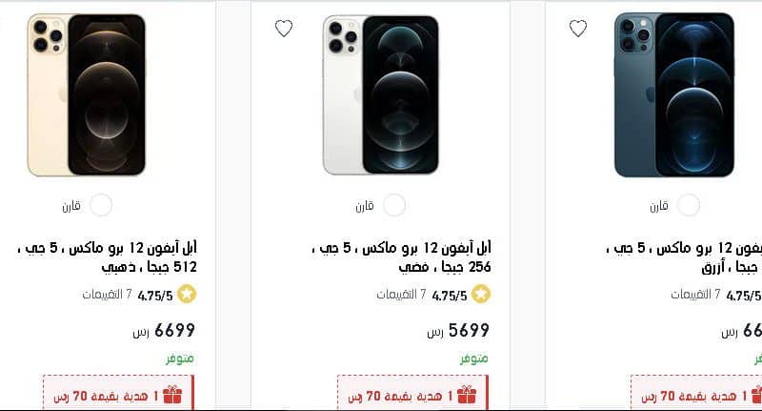Open blue iPhone 12 Pro Max image
The width and height of the screenshot is (762, 411).
[674, 94]
